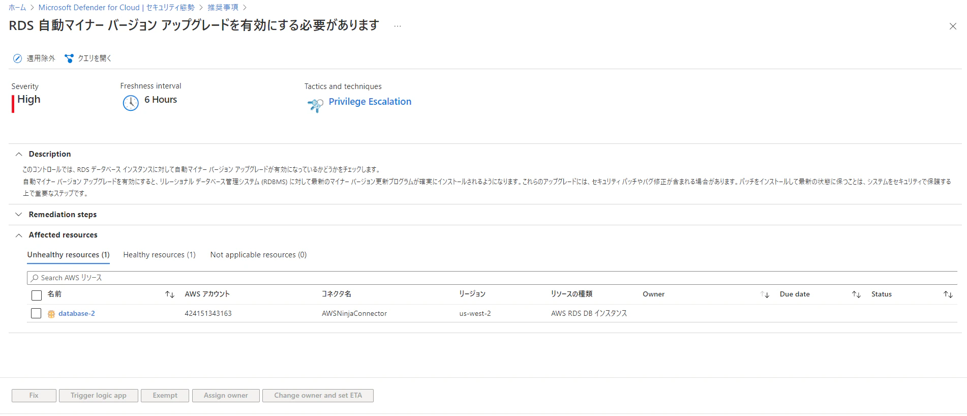Click the Privilege Escalation tactic icon
967x416 pixels.
click(x=315, y=105)
